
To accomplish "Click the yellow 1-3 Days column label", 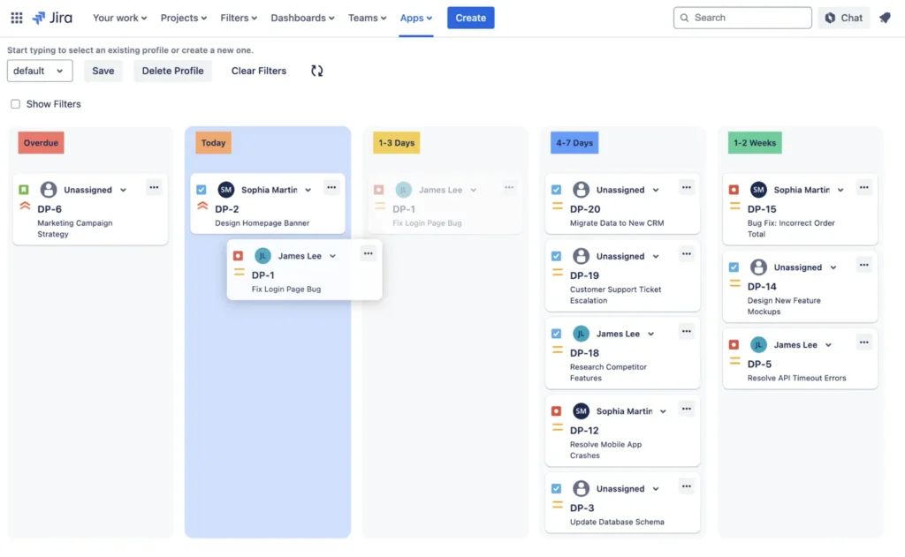I will pyautogui.click(x=397, y=143).
